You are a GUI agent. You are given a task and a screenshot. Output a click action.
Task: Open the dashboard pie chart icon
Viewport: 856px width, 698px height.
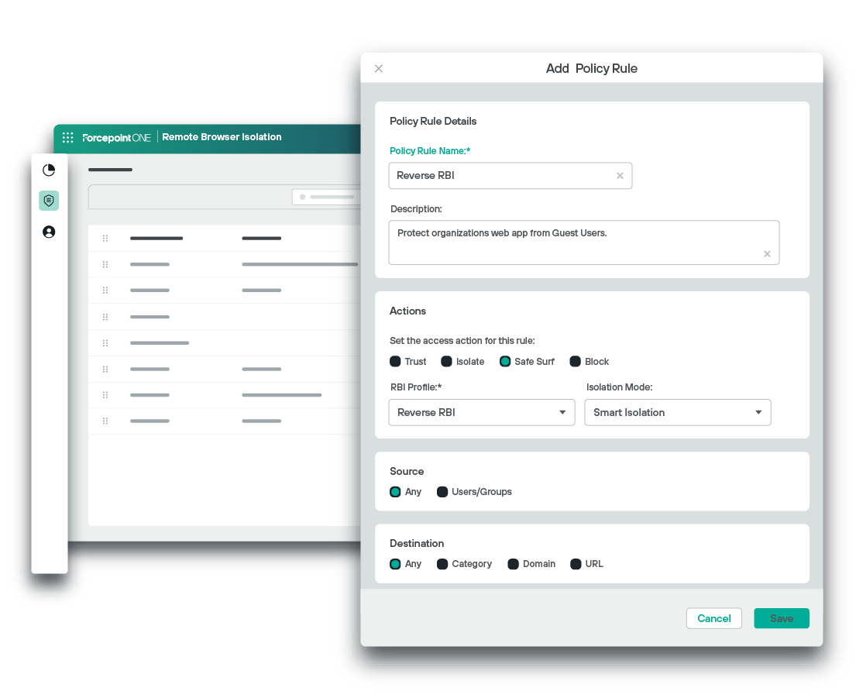pyautogui.click(x=49, y=170)
